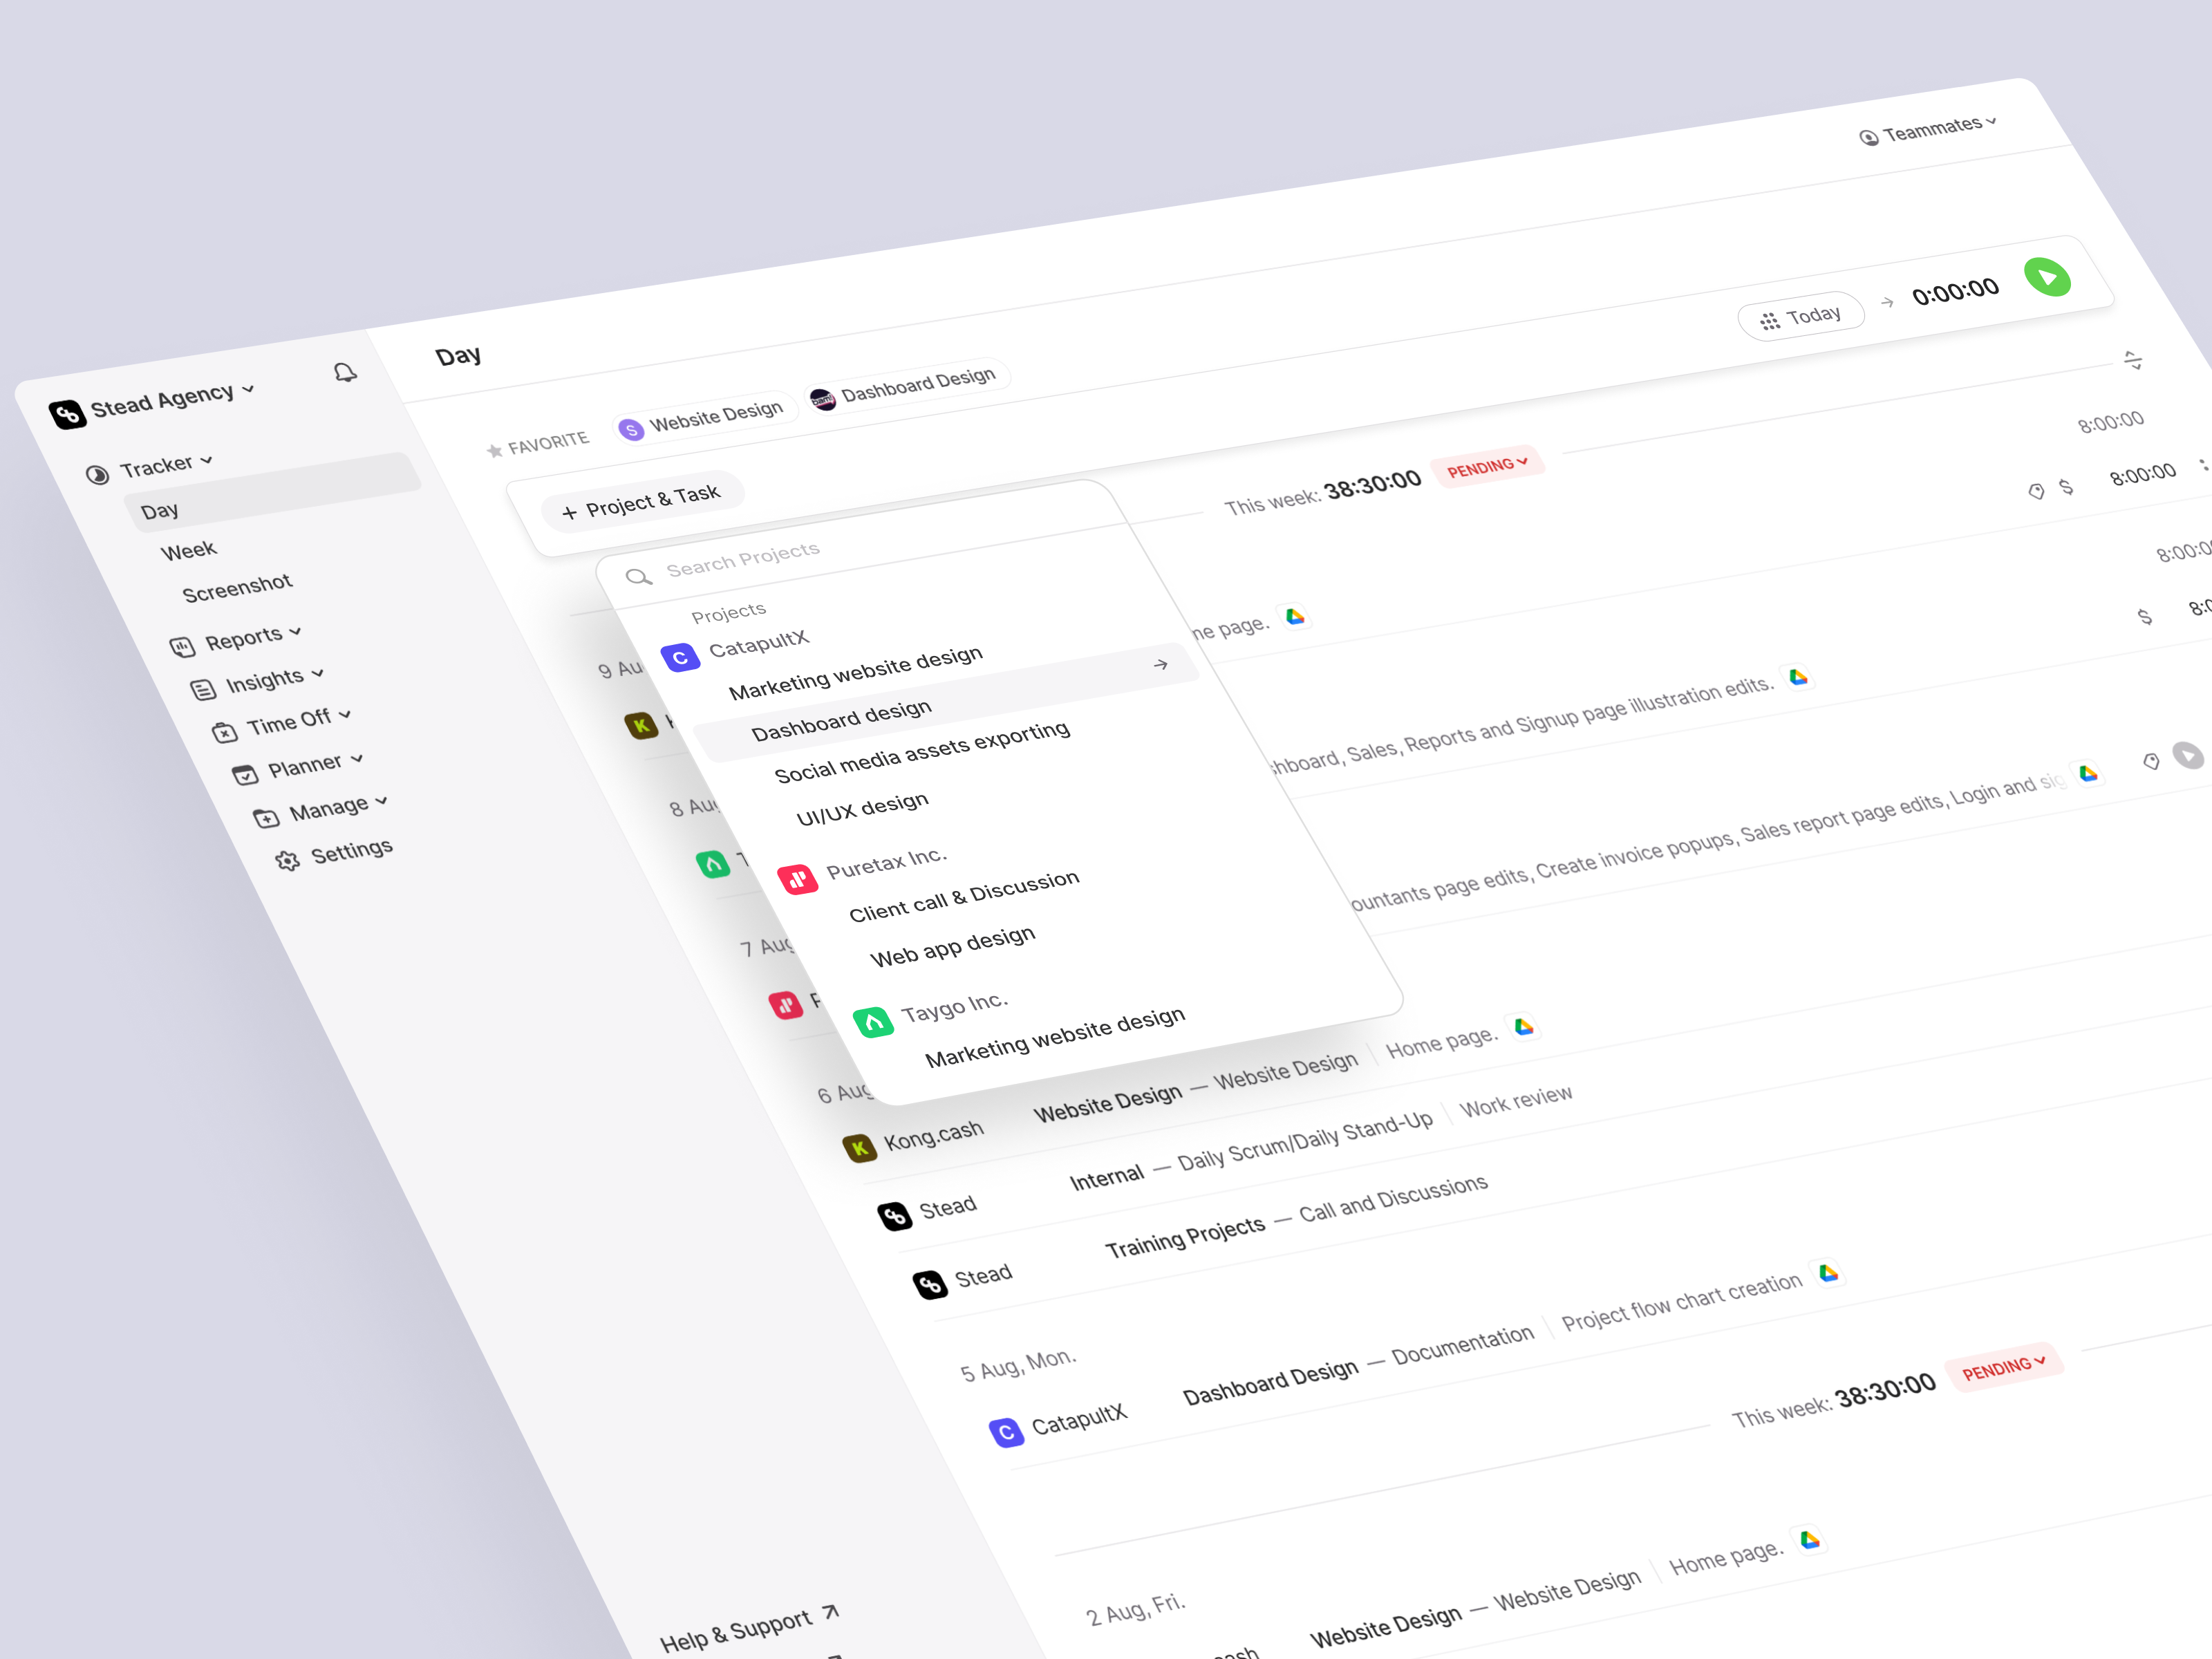Click the Taygo Inc. green project icon

pyautogui.click(x=873, y=1022)
